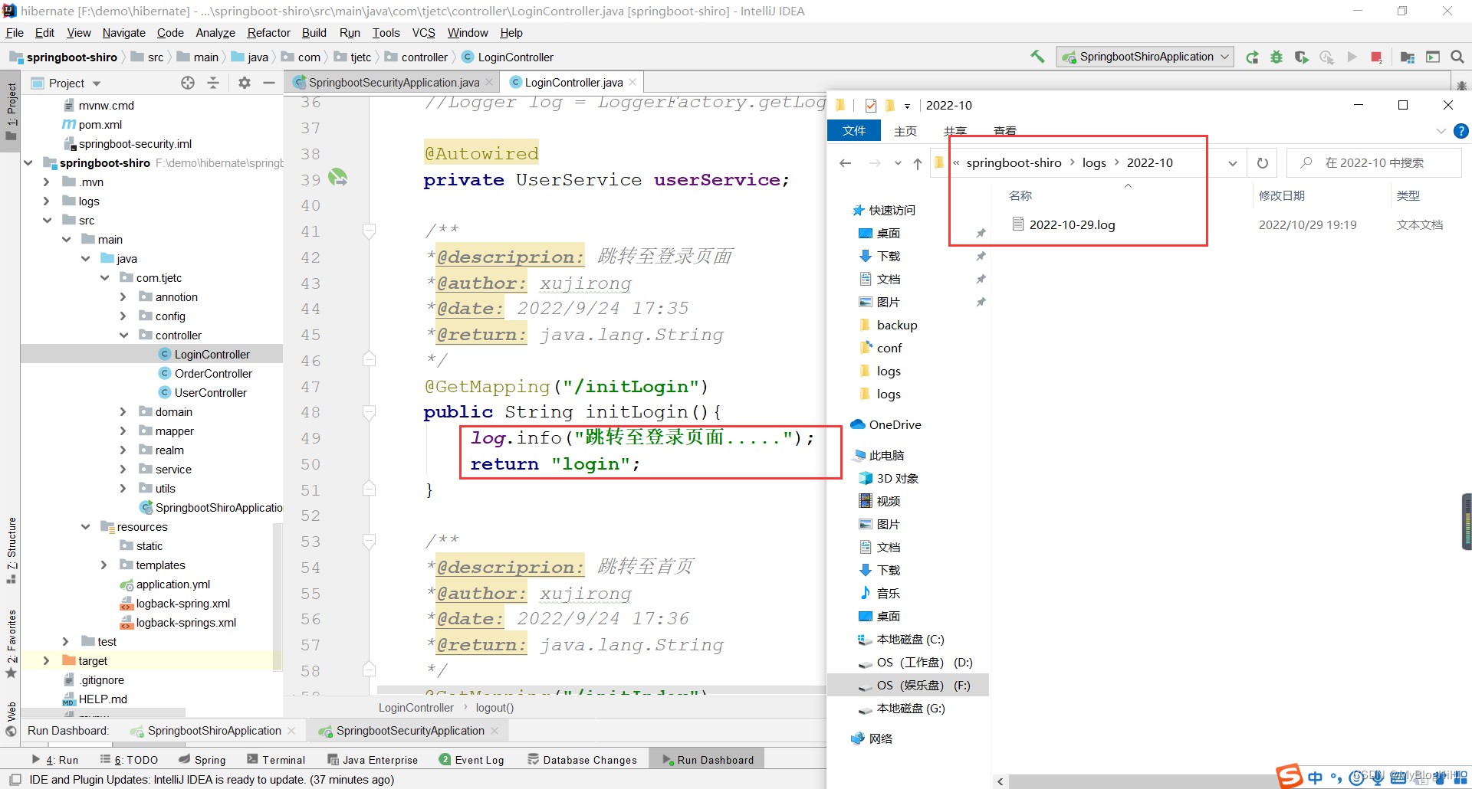This screenshot has width=1472, height=789.
Task: Open the VCS menu
Action: pos(423,33)
